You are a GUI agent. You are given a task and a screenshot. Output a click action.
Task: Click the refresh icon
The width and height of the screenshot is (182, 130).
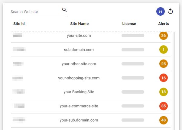click(x=171, y=11)
